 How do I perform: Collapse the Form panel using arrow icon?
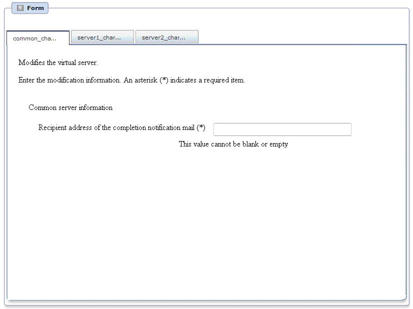(20, 8)
